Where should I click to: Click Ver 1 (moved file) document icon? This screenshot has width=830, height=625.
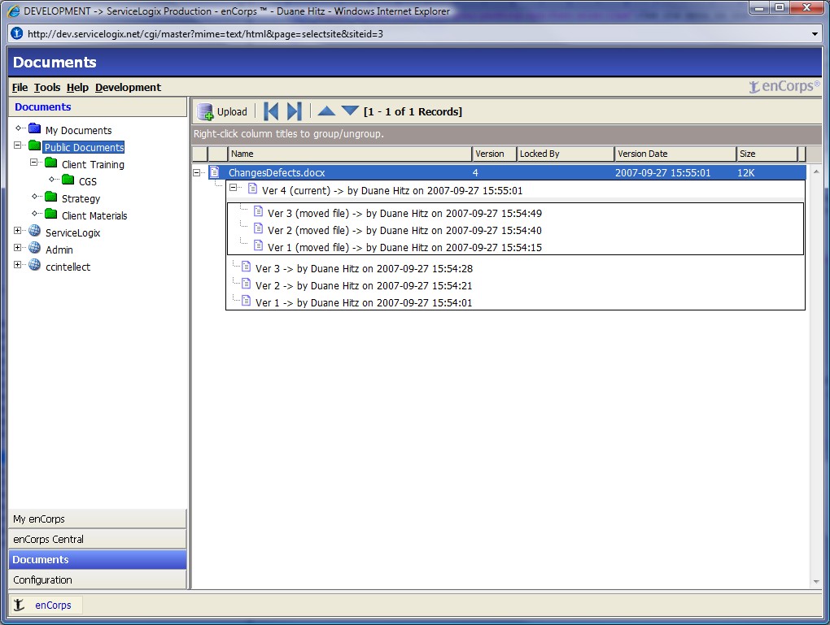point(258,245)
